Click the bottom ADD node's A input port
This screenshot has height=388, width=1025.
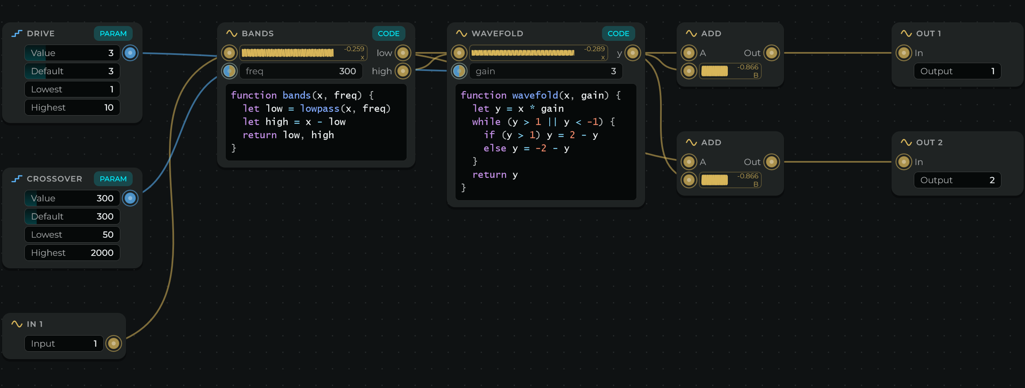pos(689,162)
